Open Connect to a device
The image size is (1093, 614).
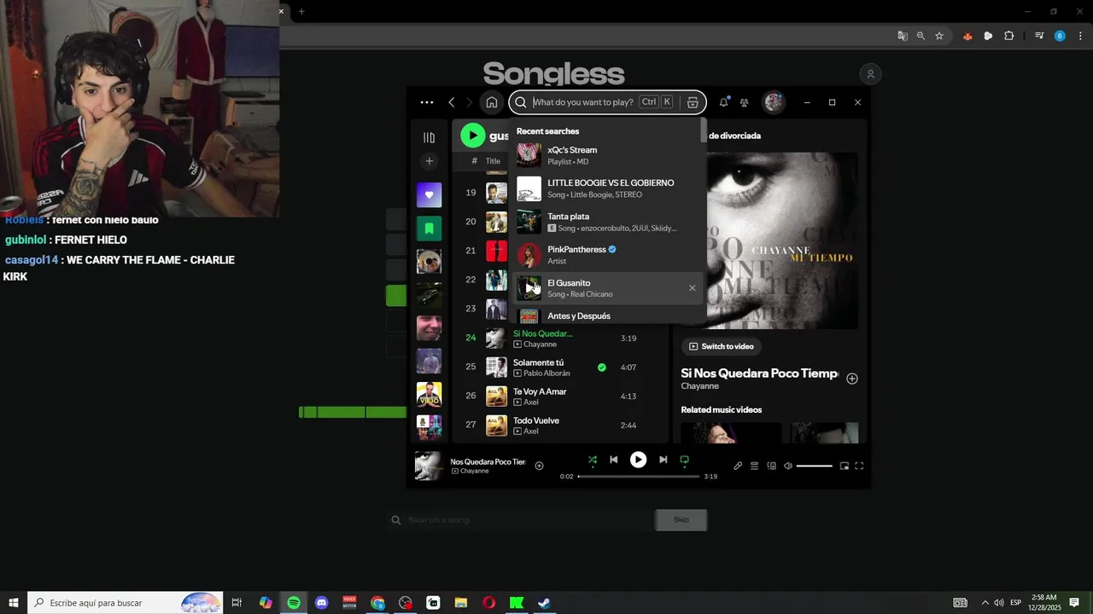(x=771, y=466)
